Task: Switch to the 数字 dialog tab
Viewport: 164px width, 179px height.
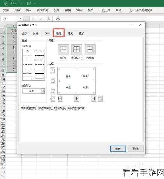Action: click(x=24, y=34)
